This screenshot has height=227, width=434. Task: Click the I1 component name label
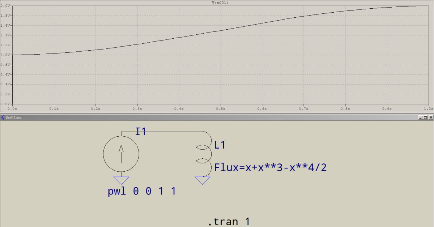point(141,132)
